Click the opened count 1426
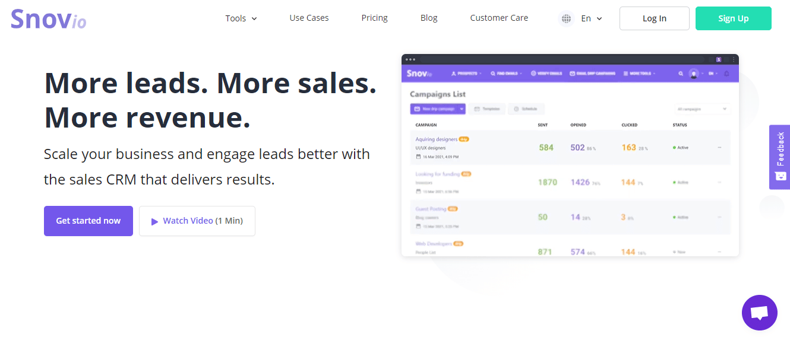Viewport: 790px width, 337px height. (580, 182)
